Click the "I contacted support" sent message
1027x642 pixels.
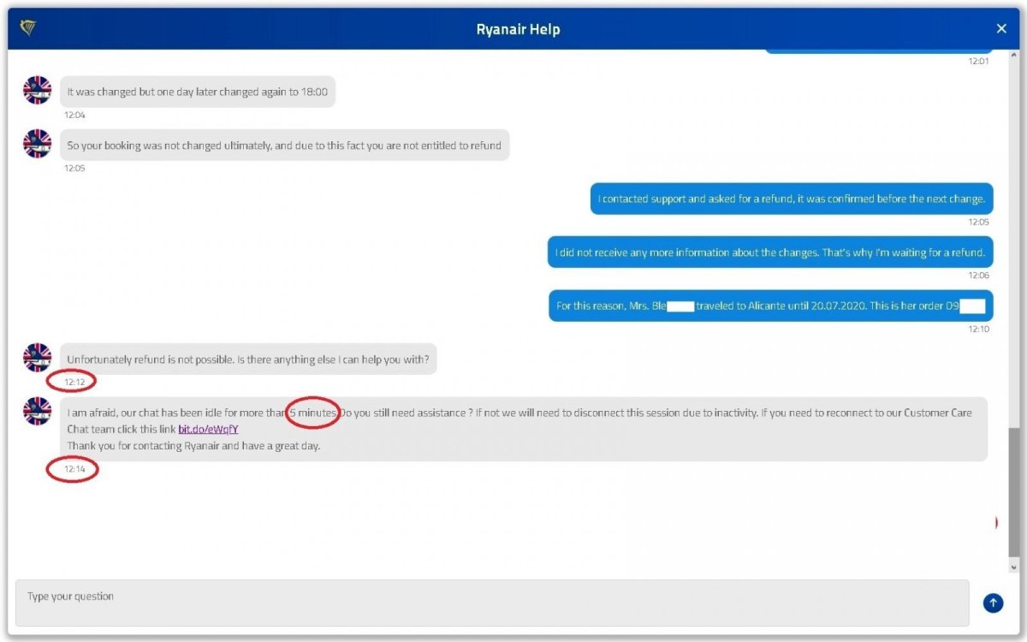792,199
